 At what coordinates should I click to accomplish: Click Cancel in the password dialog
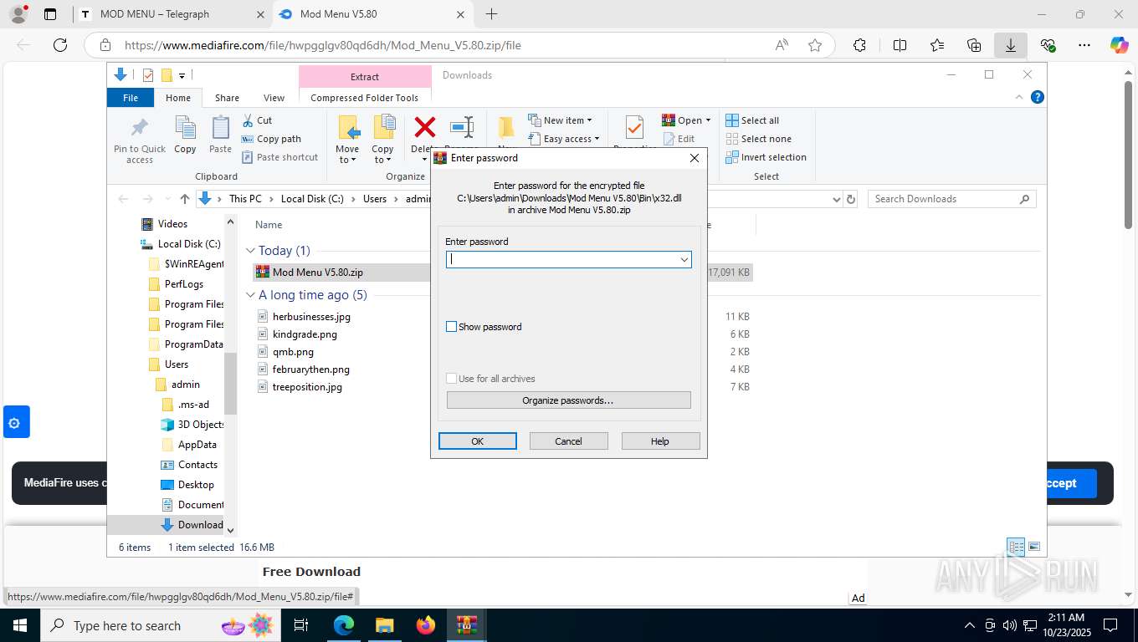tap(568, 441)
